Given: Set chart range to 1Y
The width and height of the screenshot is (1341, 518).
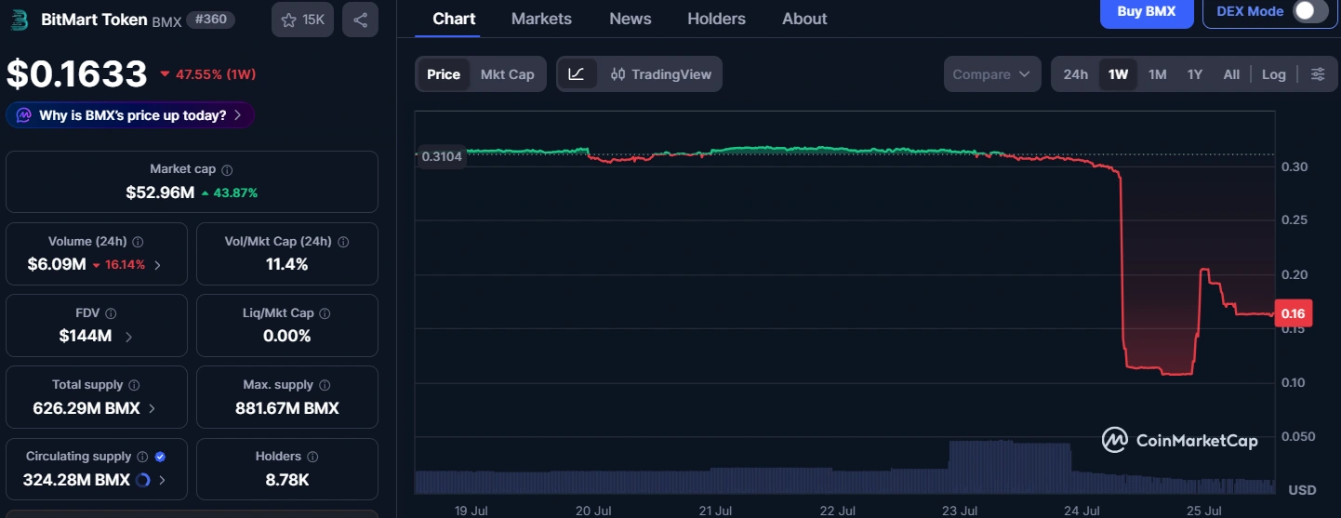Looking at the screenshot, I should 1195,74.
